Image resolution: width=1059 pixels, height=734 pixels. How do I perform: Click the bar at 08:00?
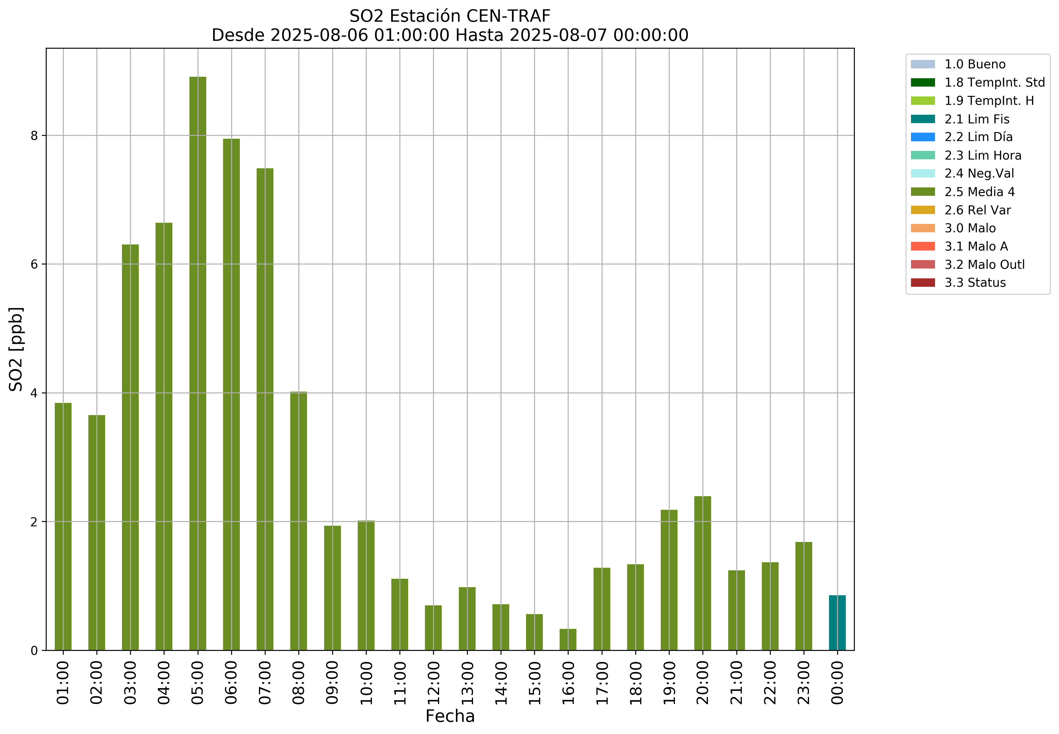298,521
